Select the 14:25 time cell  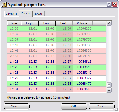click(x=14, y=67)
